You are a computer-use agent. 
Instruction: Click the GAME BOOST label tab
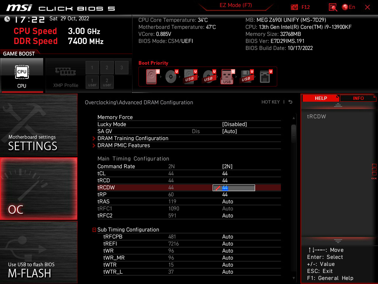click(19, 54)
